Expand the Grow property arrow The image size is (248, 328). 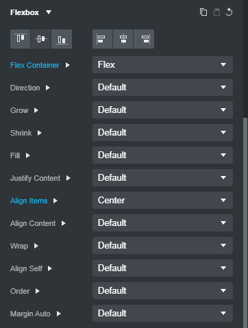pyautogui.click(x=36, y=110)
